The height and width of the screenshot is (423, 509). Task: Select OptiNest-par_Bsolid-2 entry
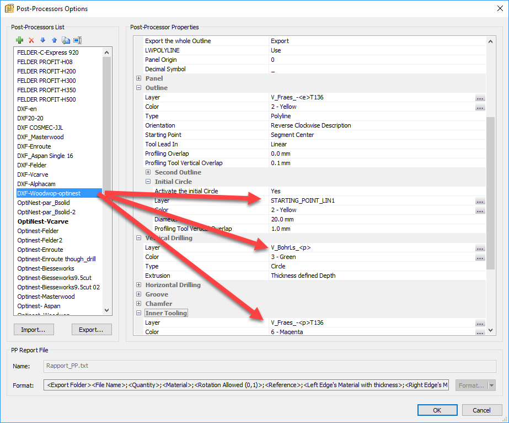(x=46, y=212)
